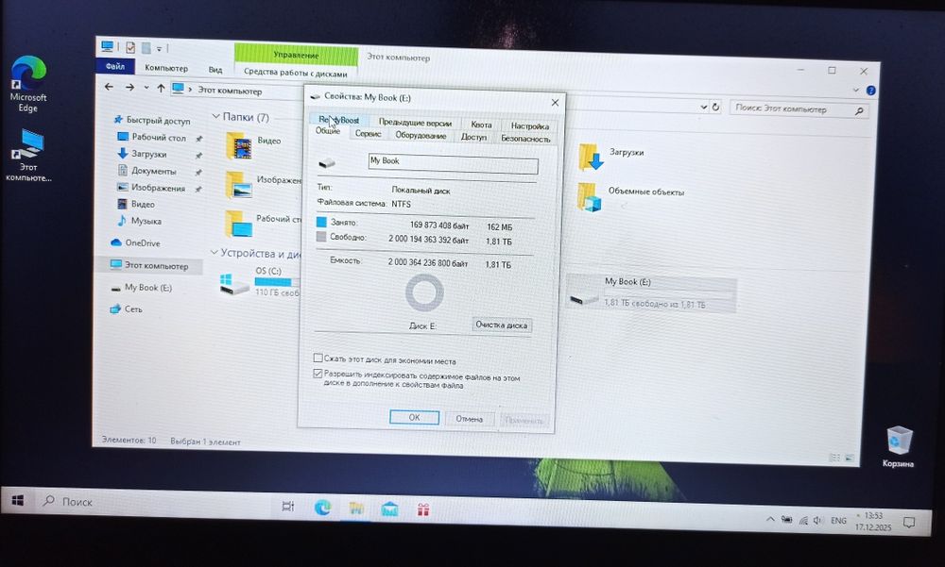Viewport: 945px width, 567px height.
Task: Open File Explorer taskbar icon
Action: [356, 509]
